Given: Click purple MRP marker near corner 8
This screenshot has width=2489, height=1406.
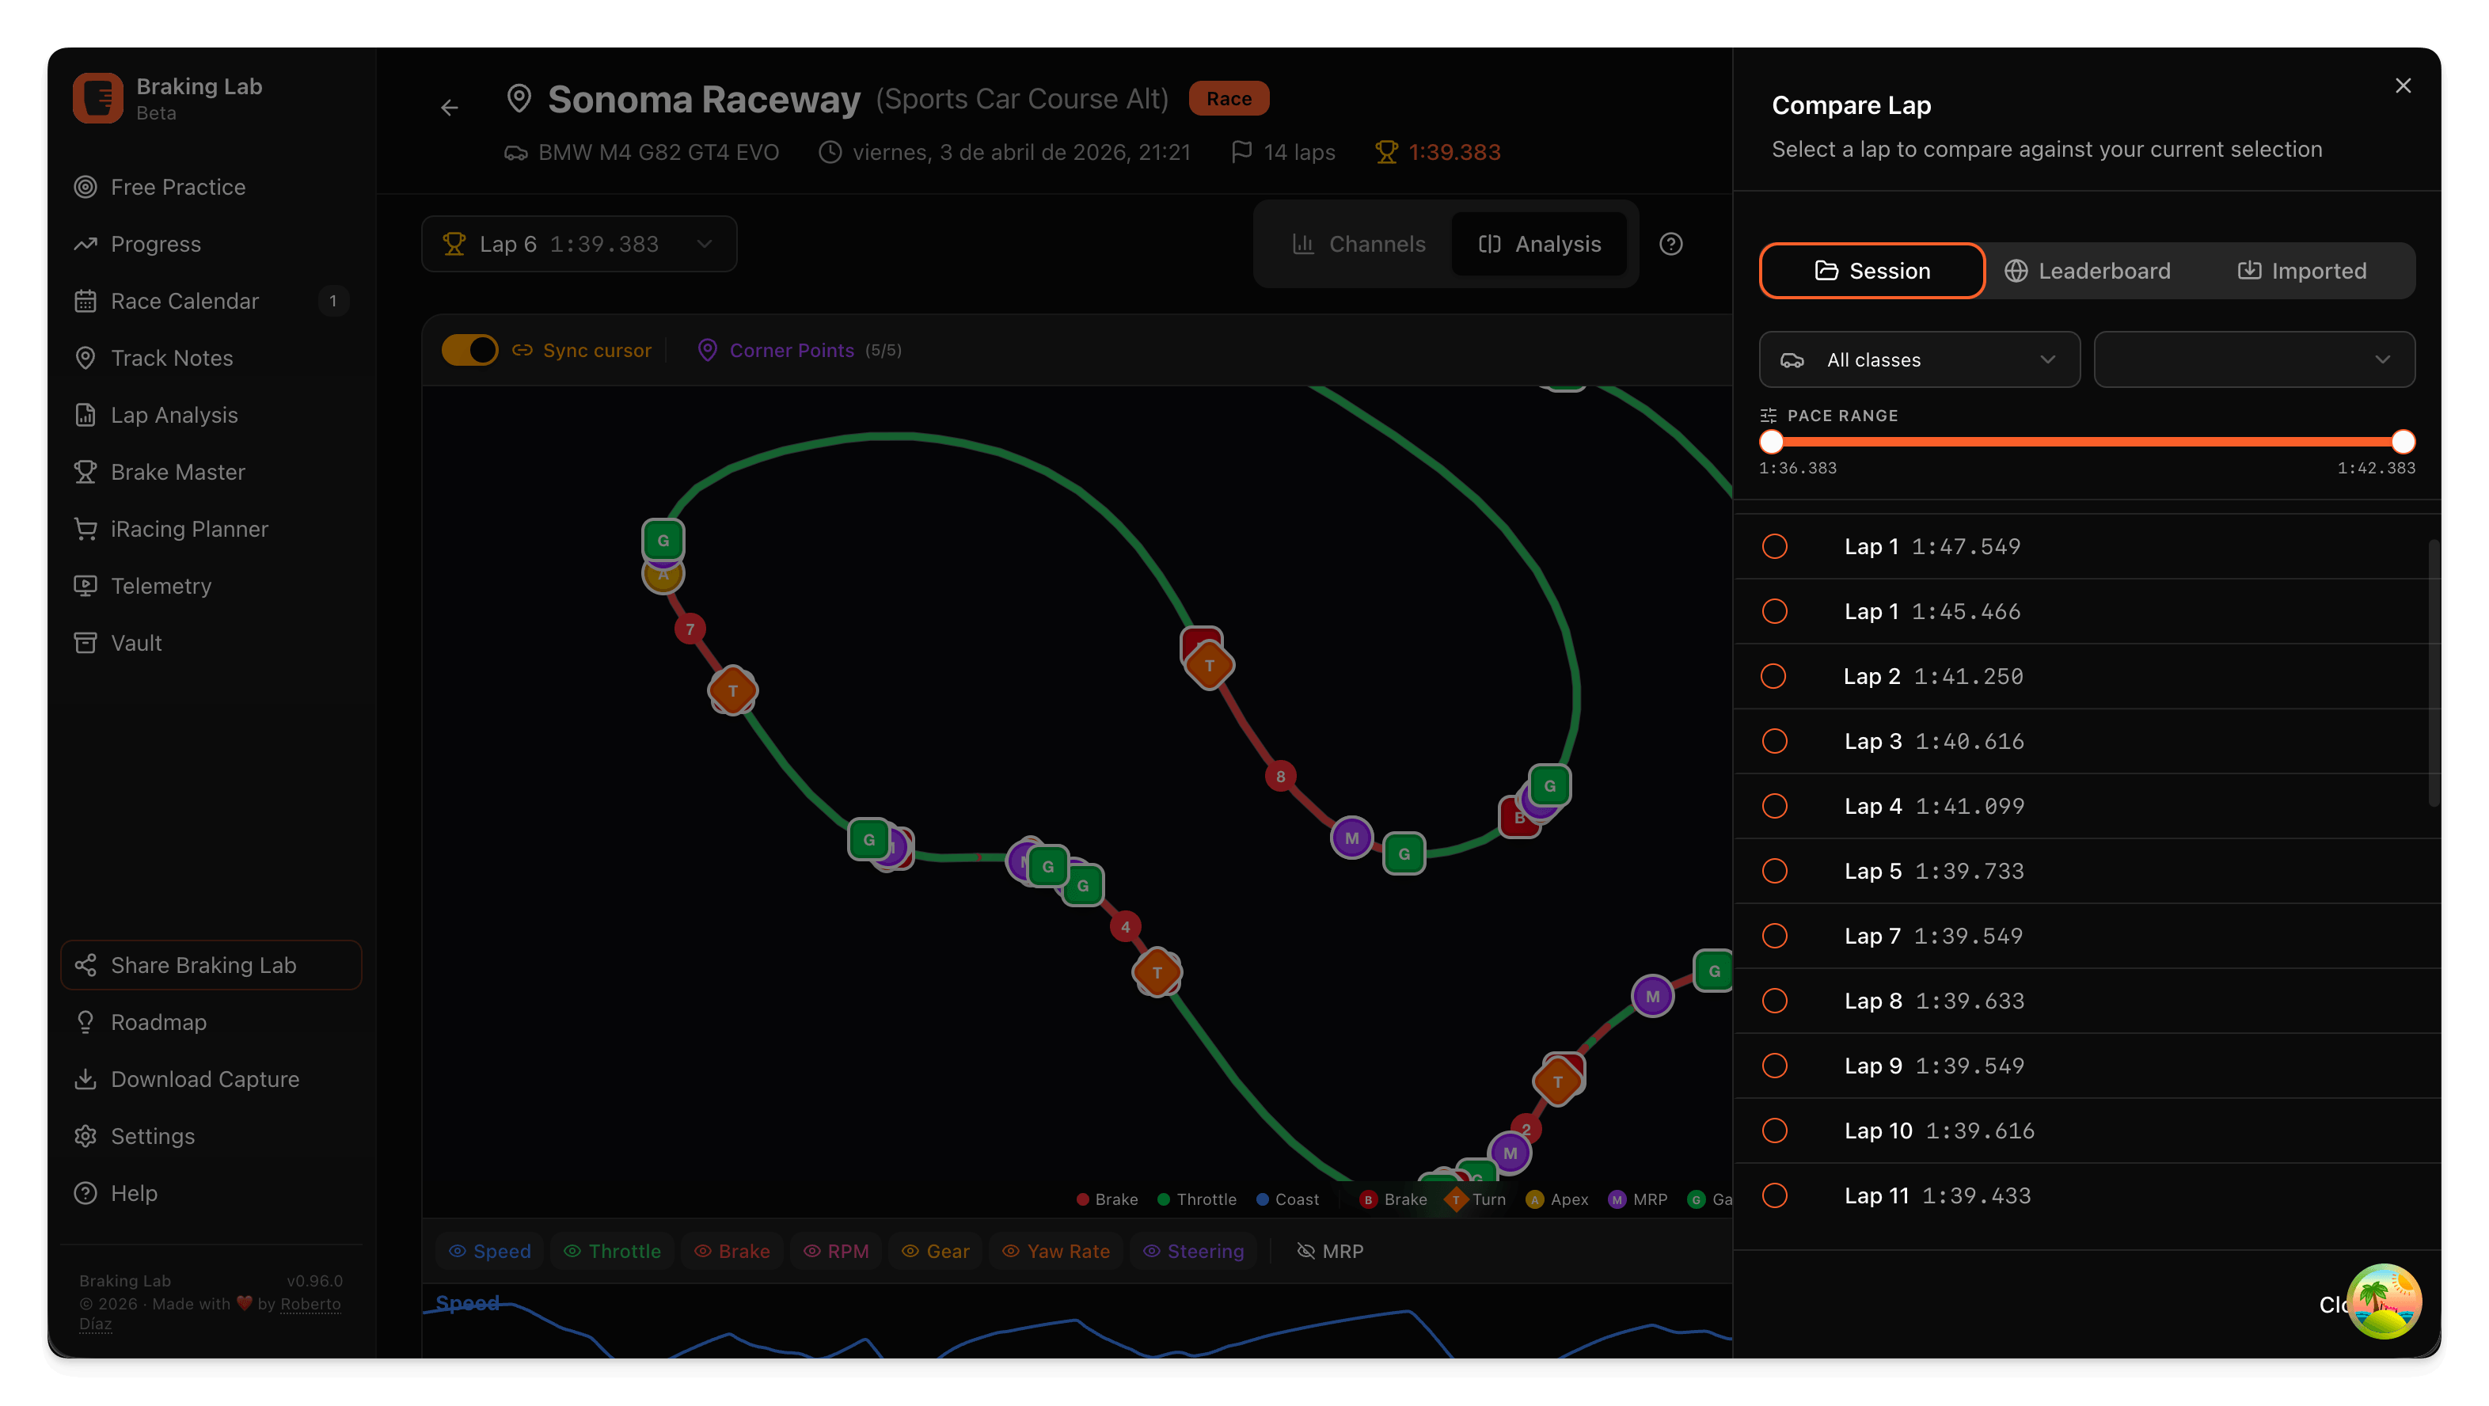Looking at the screenshot, I should 1351,838.
